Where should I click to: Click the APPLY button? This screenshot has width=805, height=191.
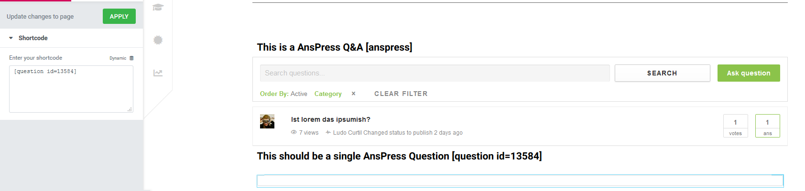coord(119,16)
